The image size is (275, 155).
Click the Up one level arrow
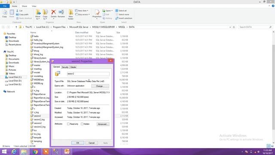[x=16, y=27]
